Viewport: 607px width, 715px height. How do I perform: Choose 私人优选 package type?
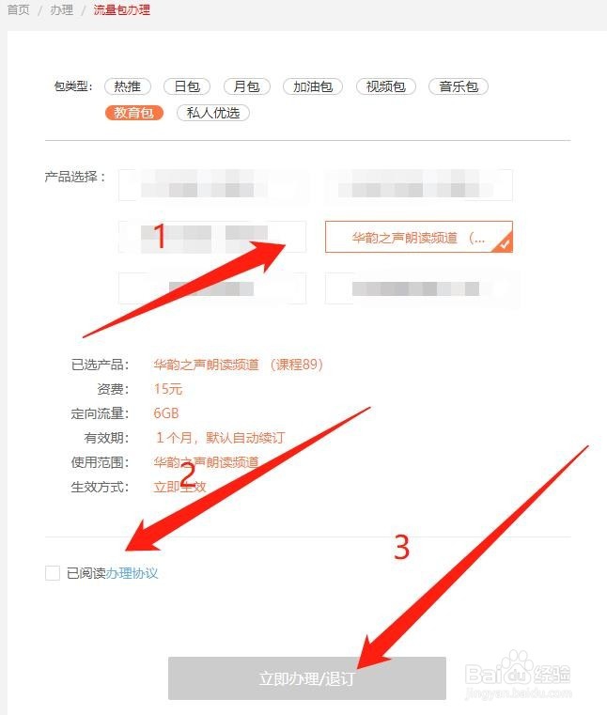pyautogui.click(x=213, y=113)
